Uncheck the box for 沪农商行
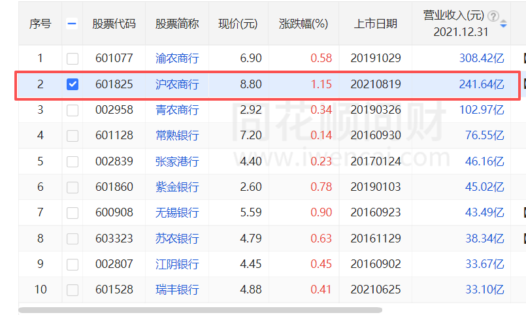The image size is (526, 315). (x=73, y=84)
